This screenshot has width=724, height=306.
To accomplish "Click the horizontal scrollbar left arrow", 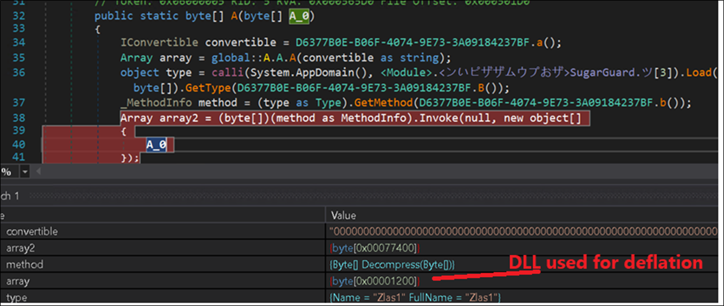I will point(38,172).
